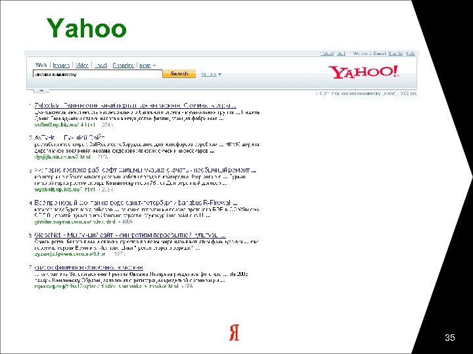
Task: Click slide page number 35
Action: pyautogui.click(x=449, y=338)
